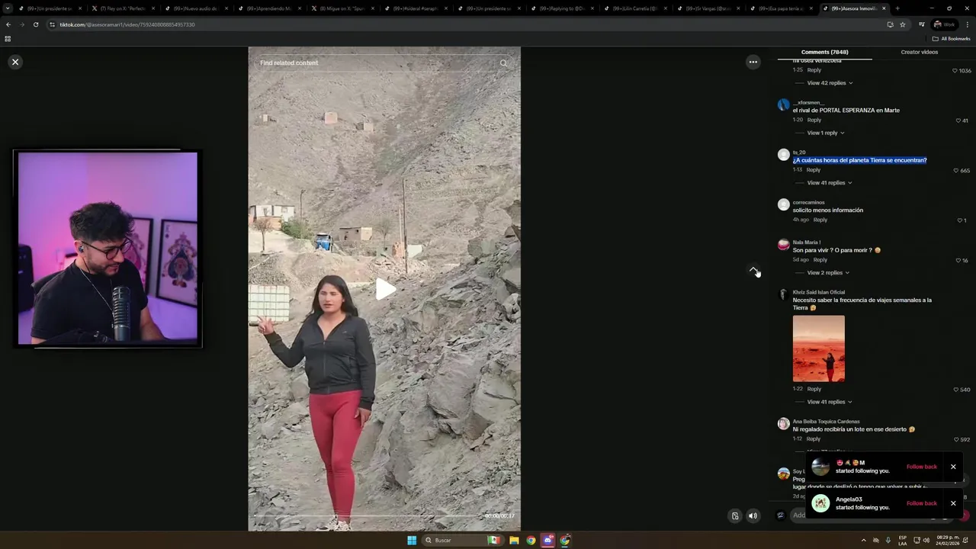
Task: Open All Bookmarks folder
Action: coord(951,39)
